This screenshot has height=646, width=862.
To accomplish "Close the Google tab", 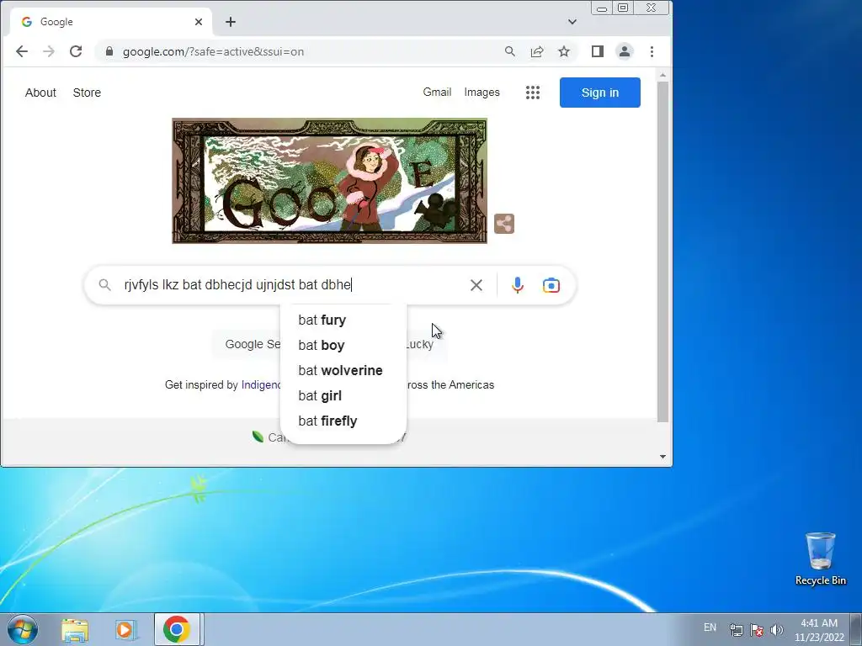I will click(199, 22).
